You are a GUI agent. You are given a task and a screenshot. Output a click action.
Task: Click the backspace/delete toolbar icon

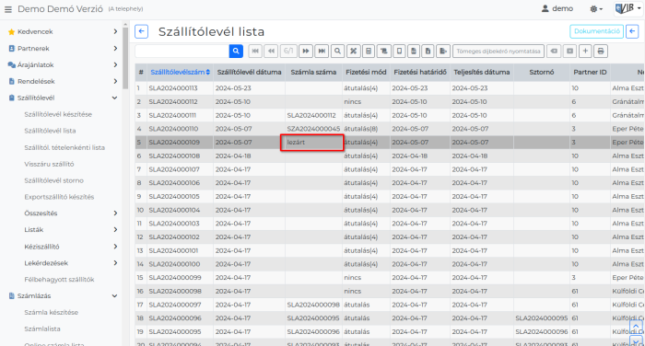(x=554, y=51)
